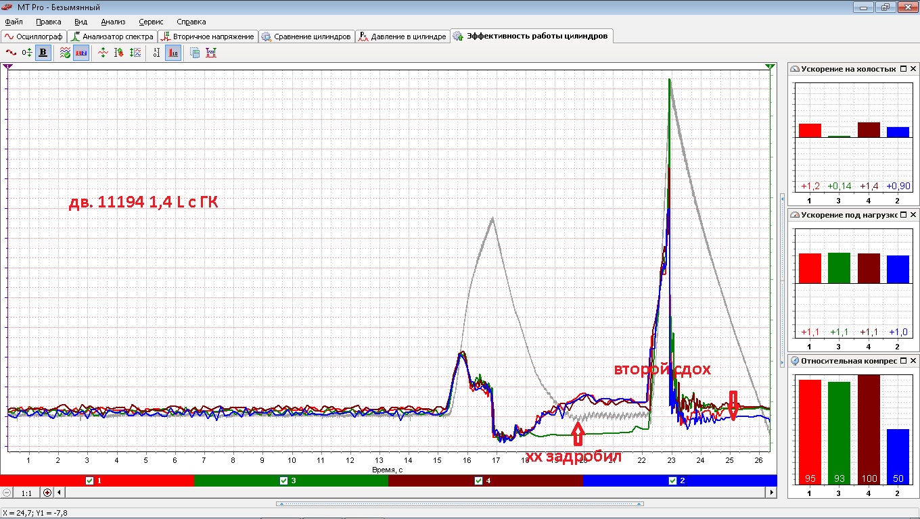The width and height of the screenshot is (920, 519).
Task: Switch to the Осциллограф tab
Action: tap(34, 36)
